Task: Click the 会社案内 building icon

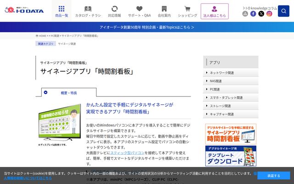Action: [164, 9]
